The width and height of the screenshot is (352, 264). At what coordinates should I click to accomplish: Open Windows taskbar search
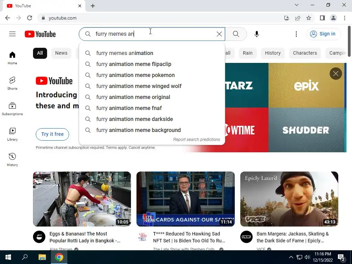click(x=25, y=257)
